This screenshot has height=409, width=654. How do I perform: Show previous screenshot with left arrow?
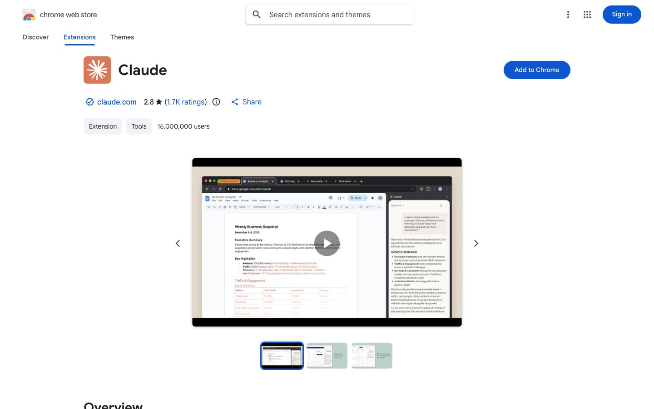pos(178,244)
